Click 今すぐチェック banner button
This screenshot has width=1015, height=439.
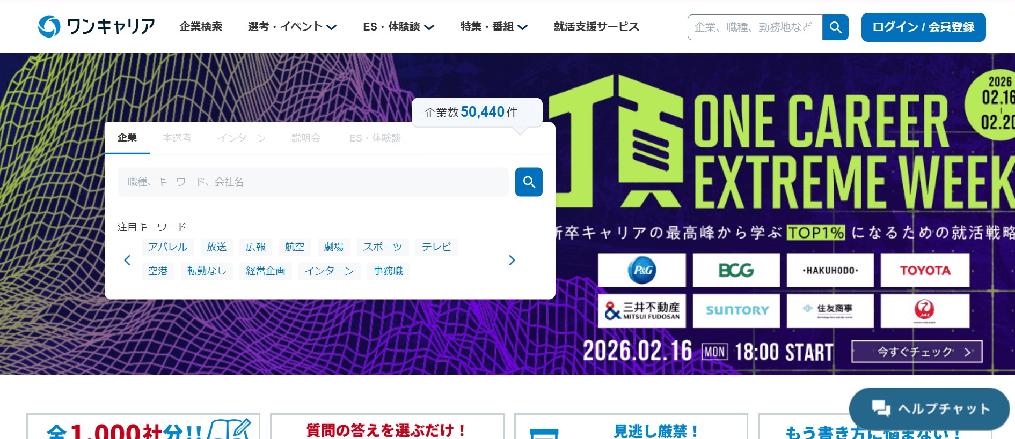[917, 352]
